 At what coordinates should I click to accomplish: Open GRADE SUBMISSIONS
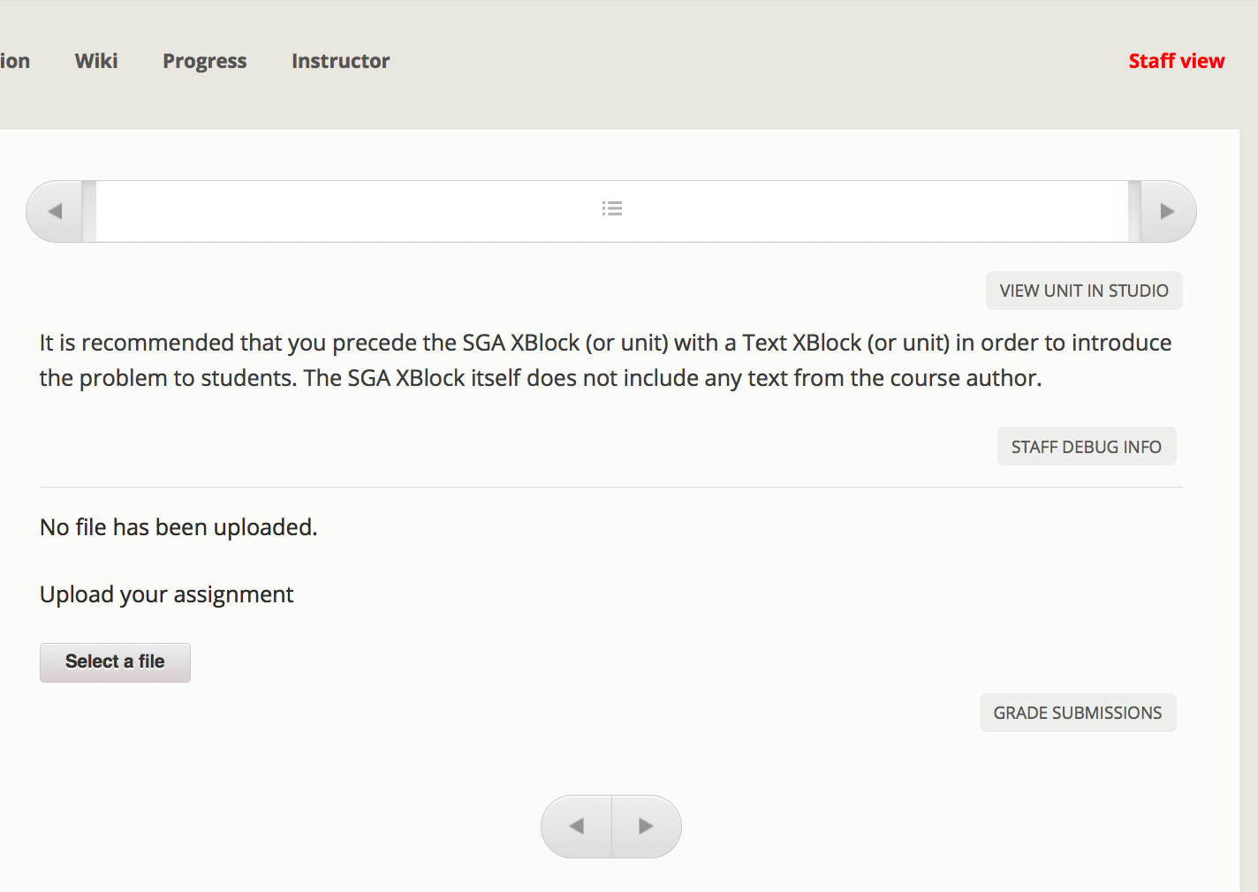pyautogui.click(x=1077, y=713)
